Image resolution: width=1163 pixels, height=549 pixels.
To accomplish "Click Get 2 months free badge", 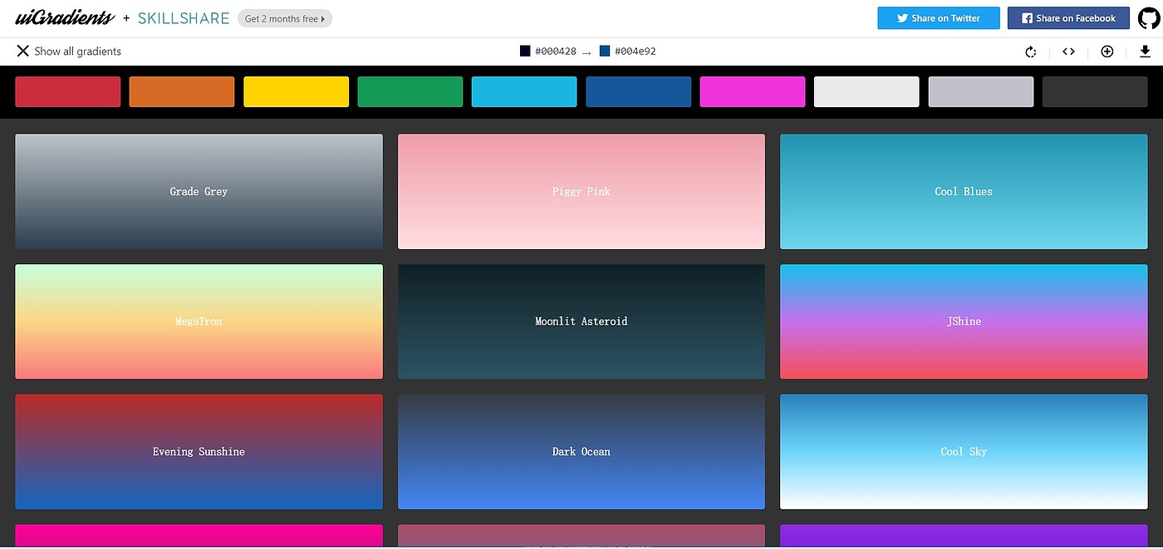I will click(284, 18).
